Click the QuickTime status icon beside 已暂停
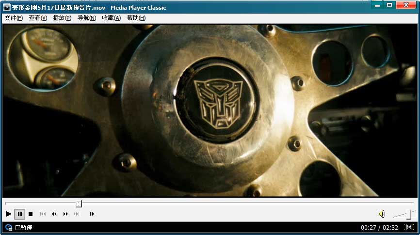The height and width of the screenshot is (235, 420). click(x=9, y=228)
